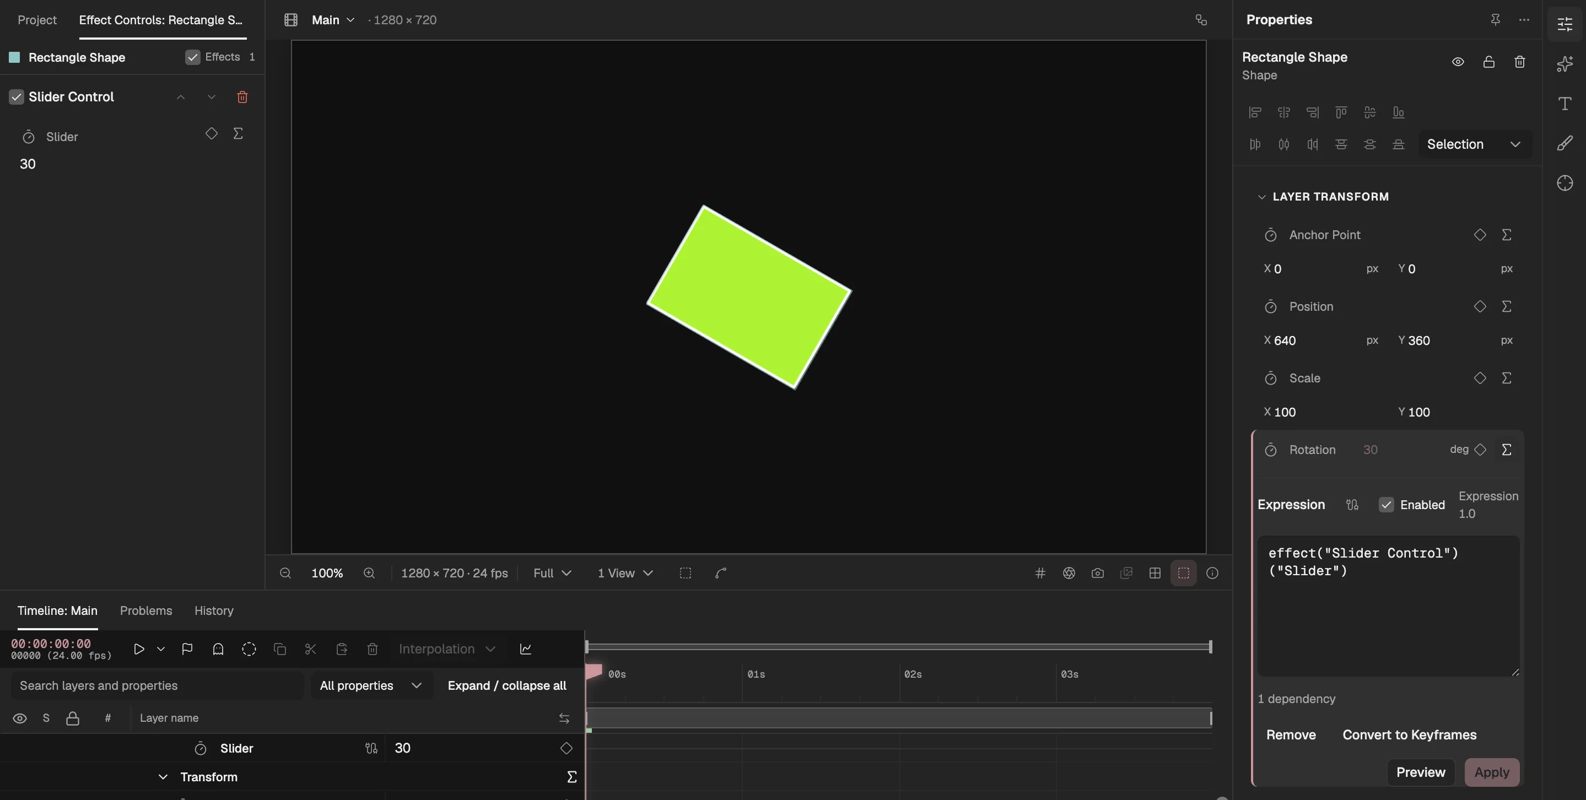The height and width of the screenshot is (800, 1586).
Task: Open the All properties filter dropdown
Action: 371,685
